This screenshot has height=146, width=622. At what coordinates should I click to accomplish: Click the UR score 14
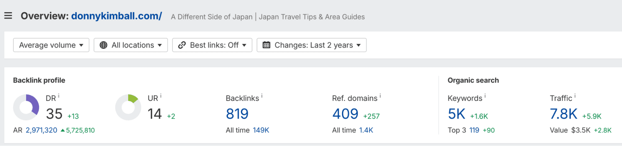click(155, 114)
